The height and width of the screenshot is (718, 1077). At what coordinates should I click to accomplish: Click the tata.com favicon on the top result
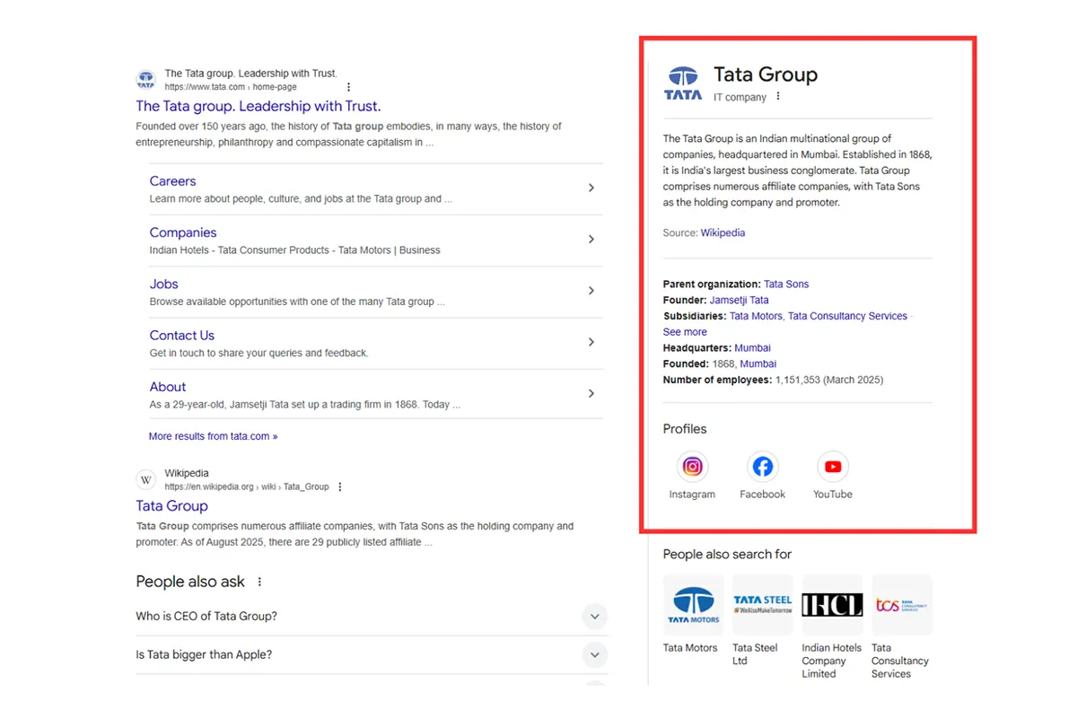tap(145, 79)
